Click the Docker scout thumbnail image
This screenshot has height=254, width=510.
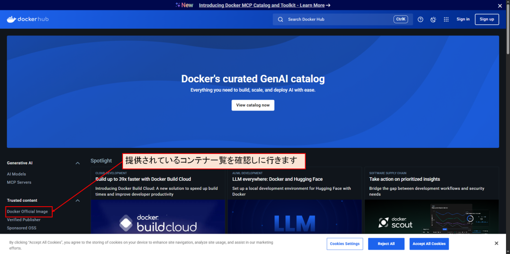coord(432,217)
